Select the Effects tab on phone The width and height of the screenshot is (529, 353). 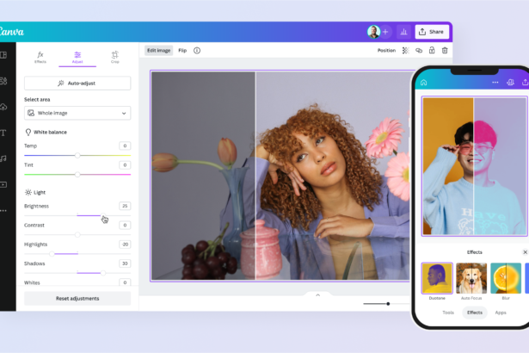[x=474, y=313]
